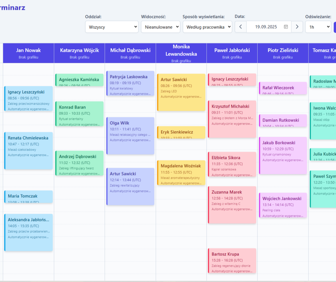This screenshot has width=336, height=282.
Task: Open Patrycja Laskowska's Rytuał kwiatowy appointment
Action: 130,83
